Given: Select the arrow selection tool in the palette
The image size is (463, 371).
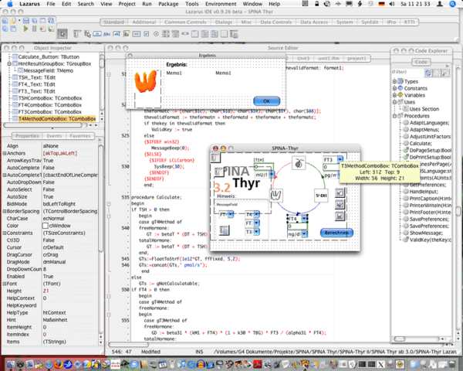Looking at the screenshot, I should click(x=63, y=34).
